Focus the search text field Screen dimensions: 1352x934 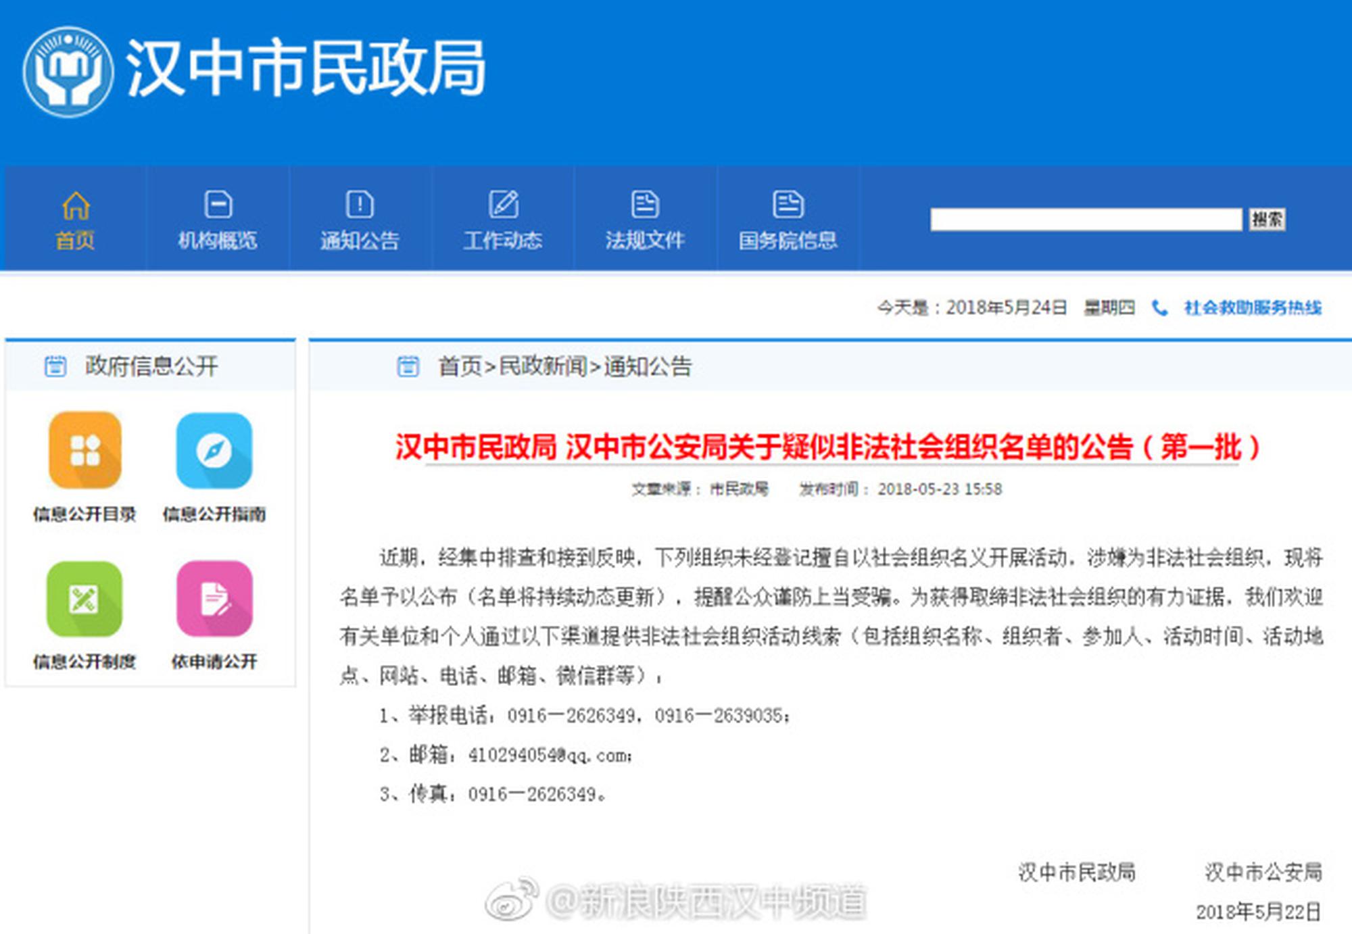[x=1086, y=220]
